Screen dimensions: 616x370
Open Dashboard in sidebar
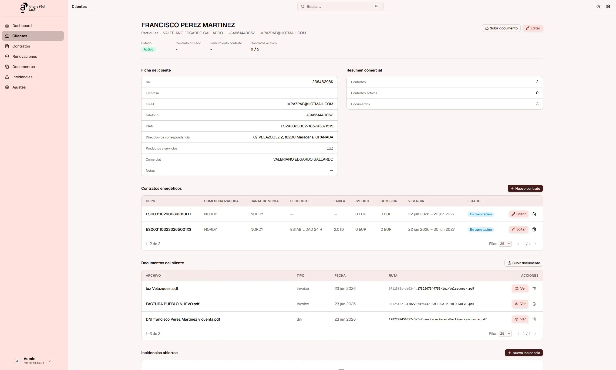pyautogui.click(x=33, y=26)
